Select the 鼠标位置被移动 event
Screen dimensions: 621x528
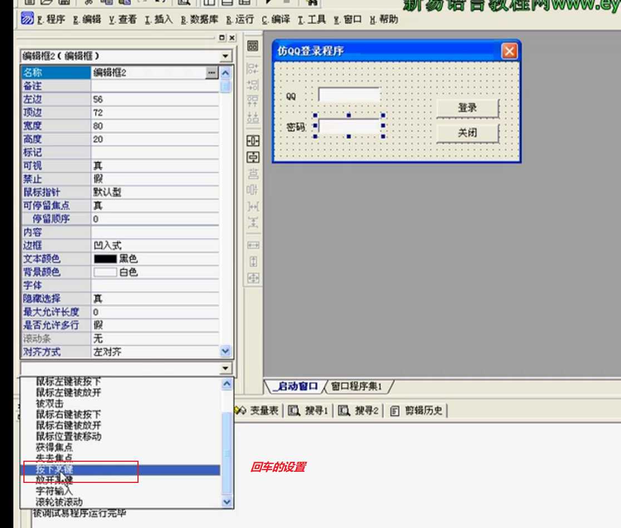point(68,436)
